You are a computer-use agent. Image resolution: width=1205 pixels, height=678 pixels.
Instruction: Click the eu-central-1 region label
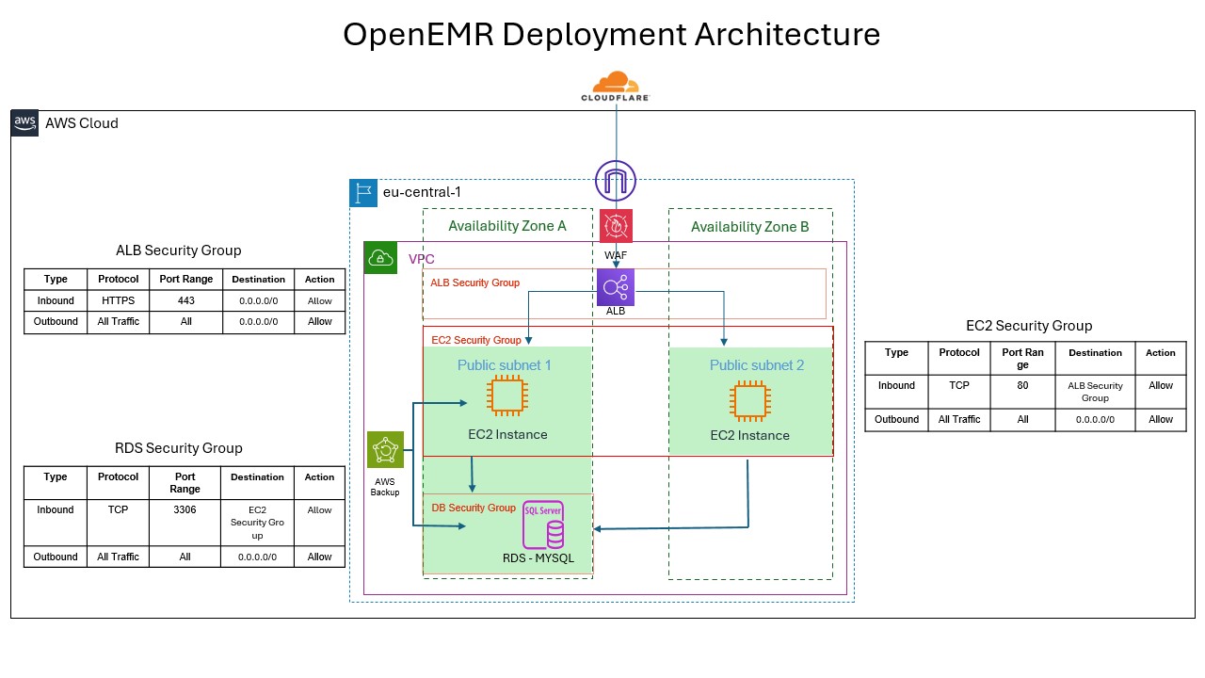coord(422,193)
